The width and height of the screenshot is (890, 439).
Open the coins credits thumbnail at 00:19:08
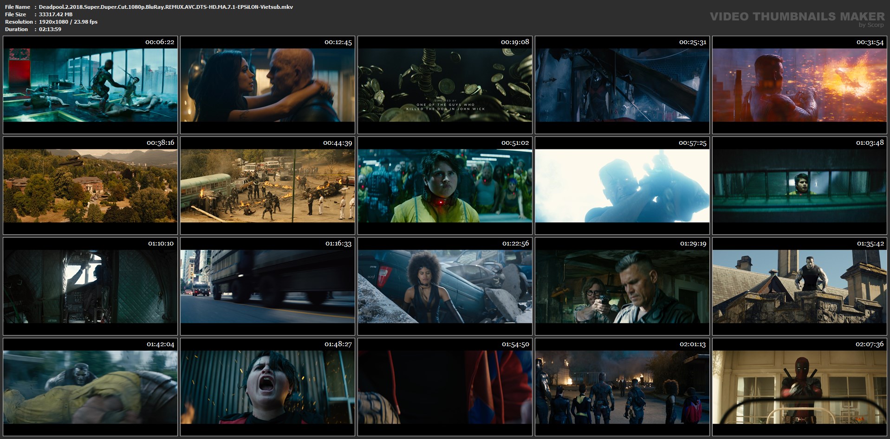click(x=445, y=85)
